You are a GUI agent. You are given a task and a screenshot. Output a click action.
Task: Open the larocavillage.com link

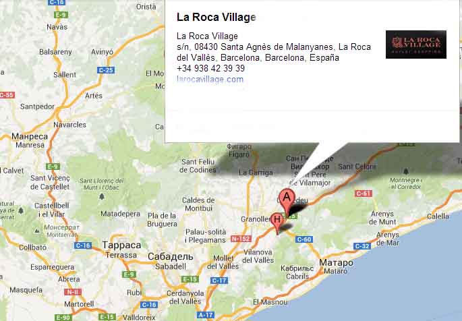pos(210,79)
